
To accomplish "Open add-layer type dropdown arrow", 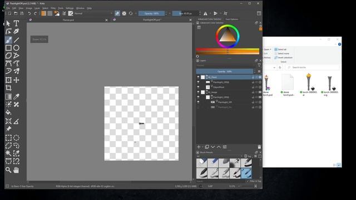I will (202, 147).
